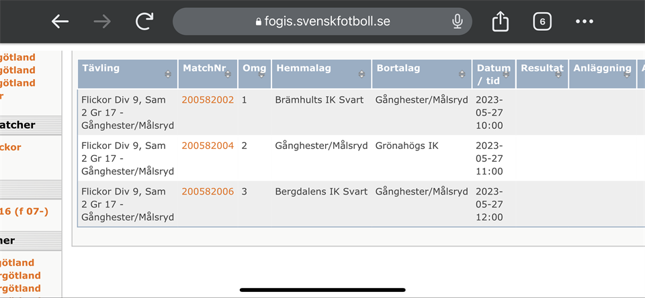The width and height of the screenshot is (645, 298).
Task: Click the forward navigation arrow
Action: [102, 21]
